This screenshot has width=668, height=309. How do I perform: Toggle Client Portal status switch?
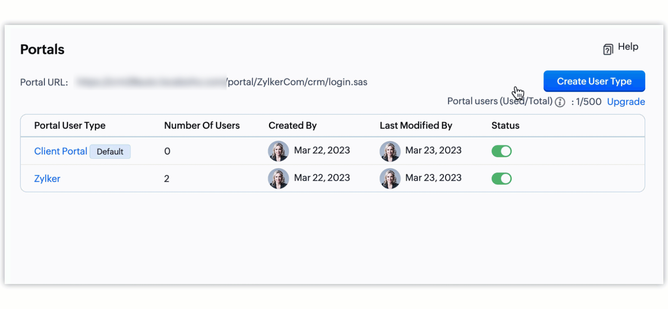point(501,151)
